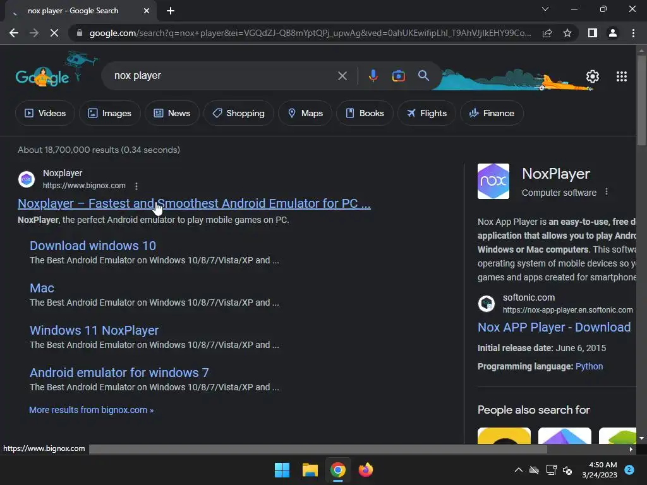Open the Download windows 10 sitelink
The width and height of the screenshot is (647, 485).
[93, 246]
